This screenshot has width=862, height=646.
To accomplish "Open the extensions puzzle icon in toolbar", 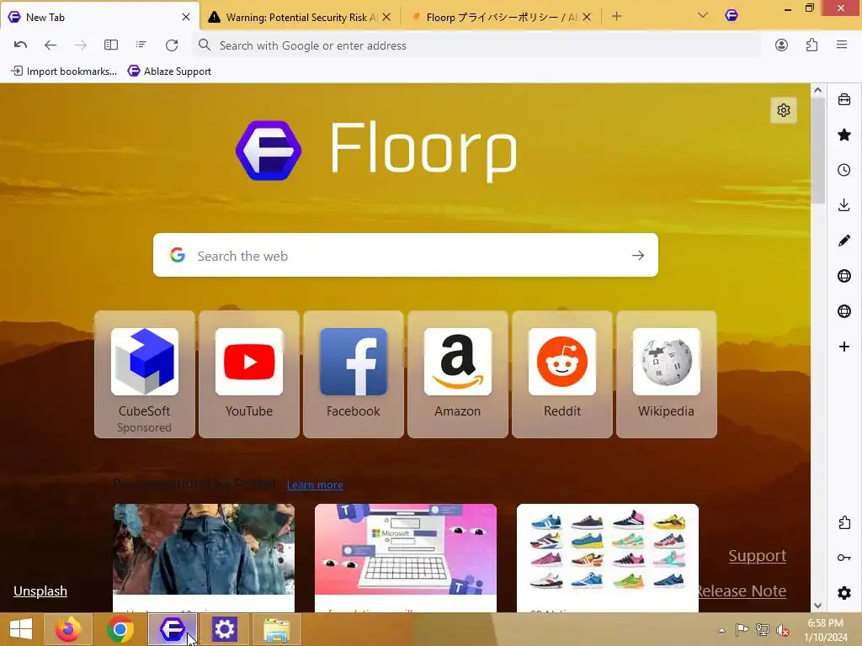I will pyautogui.click(x=812, y=45).
